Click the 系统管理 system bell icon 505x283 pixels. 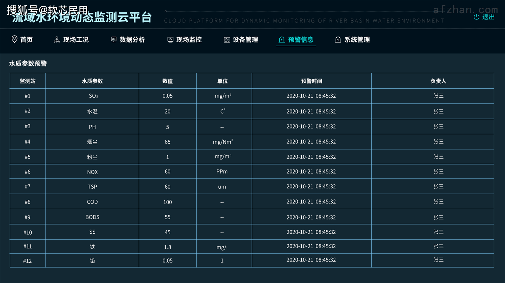tap(338, 39)
